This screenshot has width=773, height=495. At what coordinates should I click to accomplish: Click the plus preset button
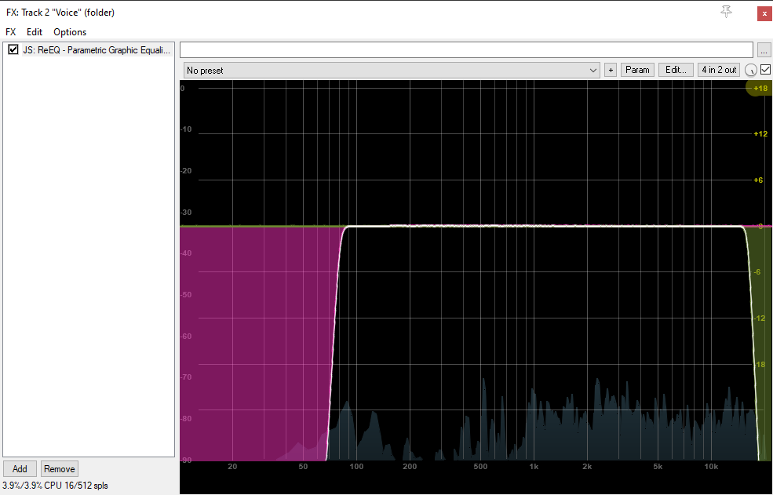coord(611,70)
